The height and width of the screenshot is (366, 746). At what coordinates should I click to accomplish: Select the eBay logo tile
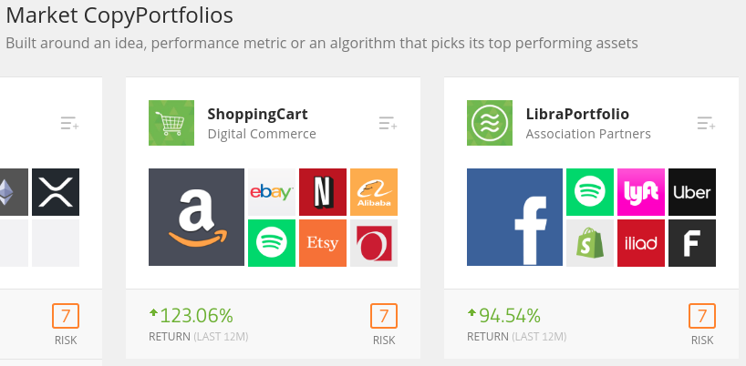pos(272,192)
